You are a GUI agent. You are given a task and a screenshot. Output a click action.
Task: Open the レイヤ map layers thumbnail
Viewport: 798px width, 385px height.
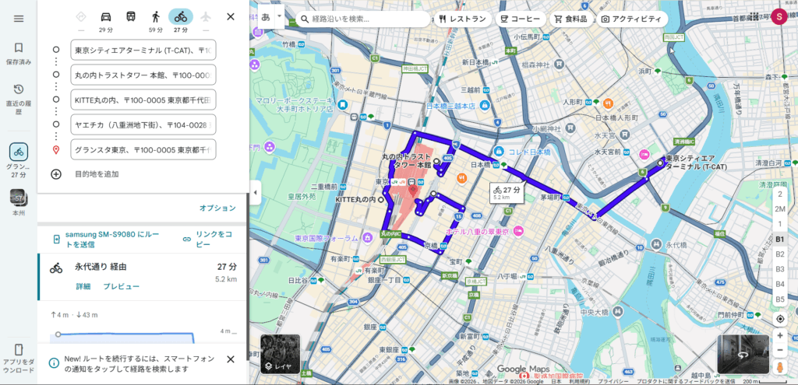pyautogui.click(x=280, y=354)
